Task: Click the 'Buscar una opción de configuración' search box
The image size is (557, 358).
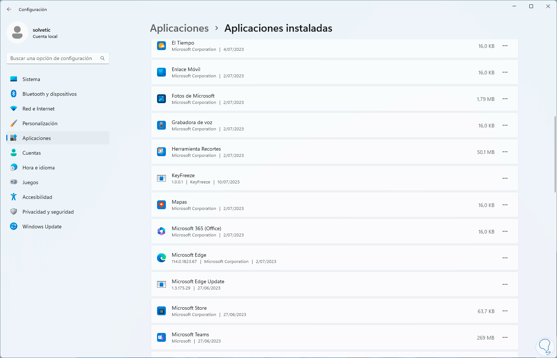Action: tap(58, 58)
